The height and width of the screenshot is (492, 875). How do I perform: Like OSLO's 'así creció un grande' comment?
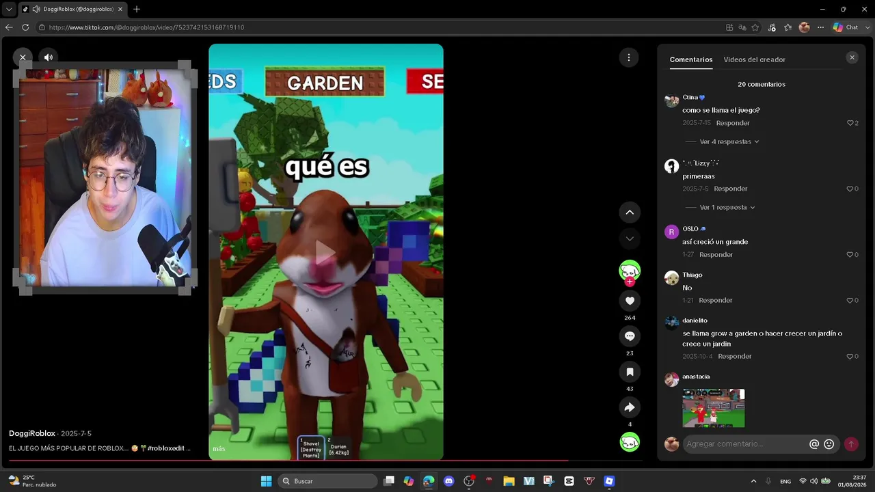coord(850,255)
